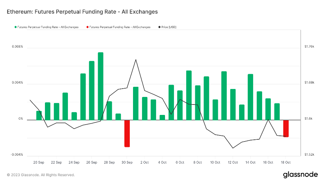The image size is (325, 183).
Task: Toggle the green Futures Perpetual Funding Rate legend label
Action: tap(48, 27)
